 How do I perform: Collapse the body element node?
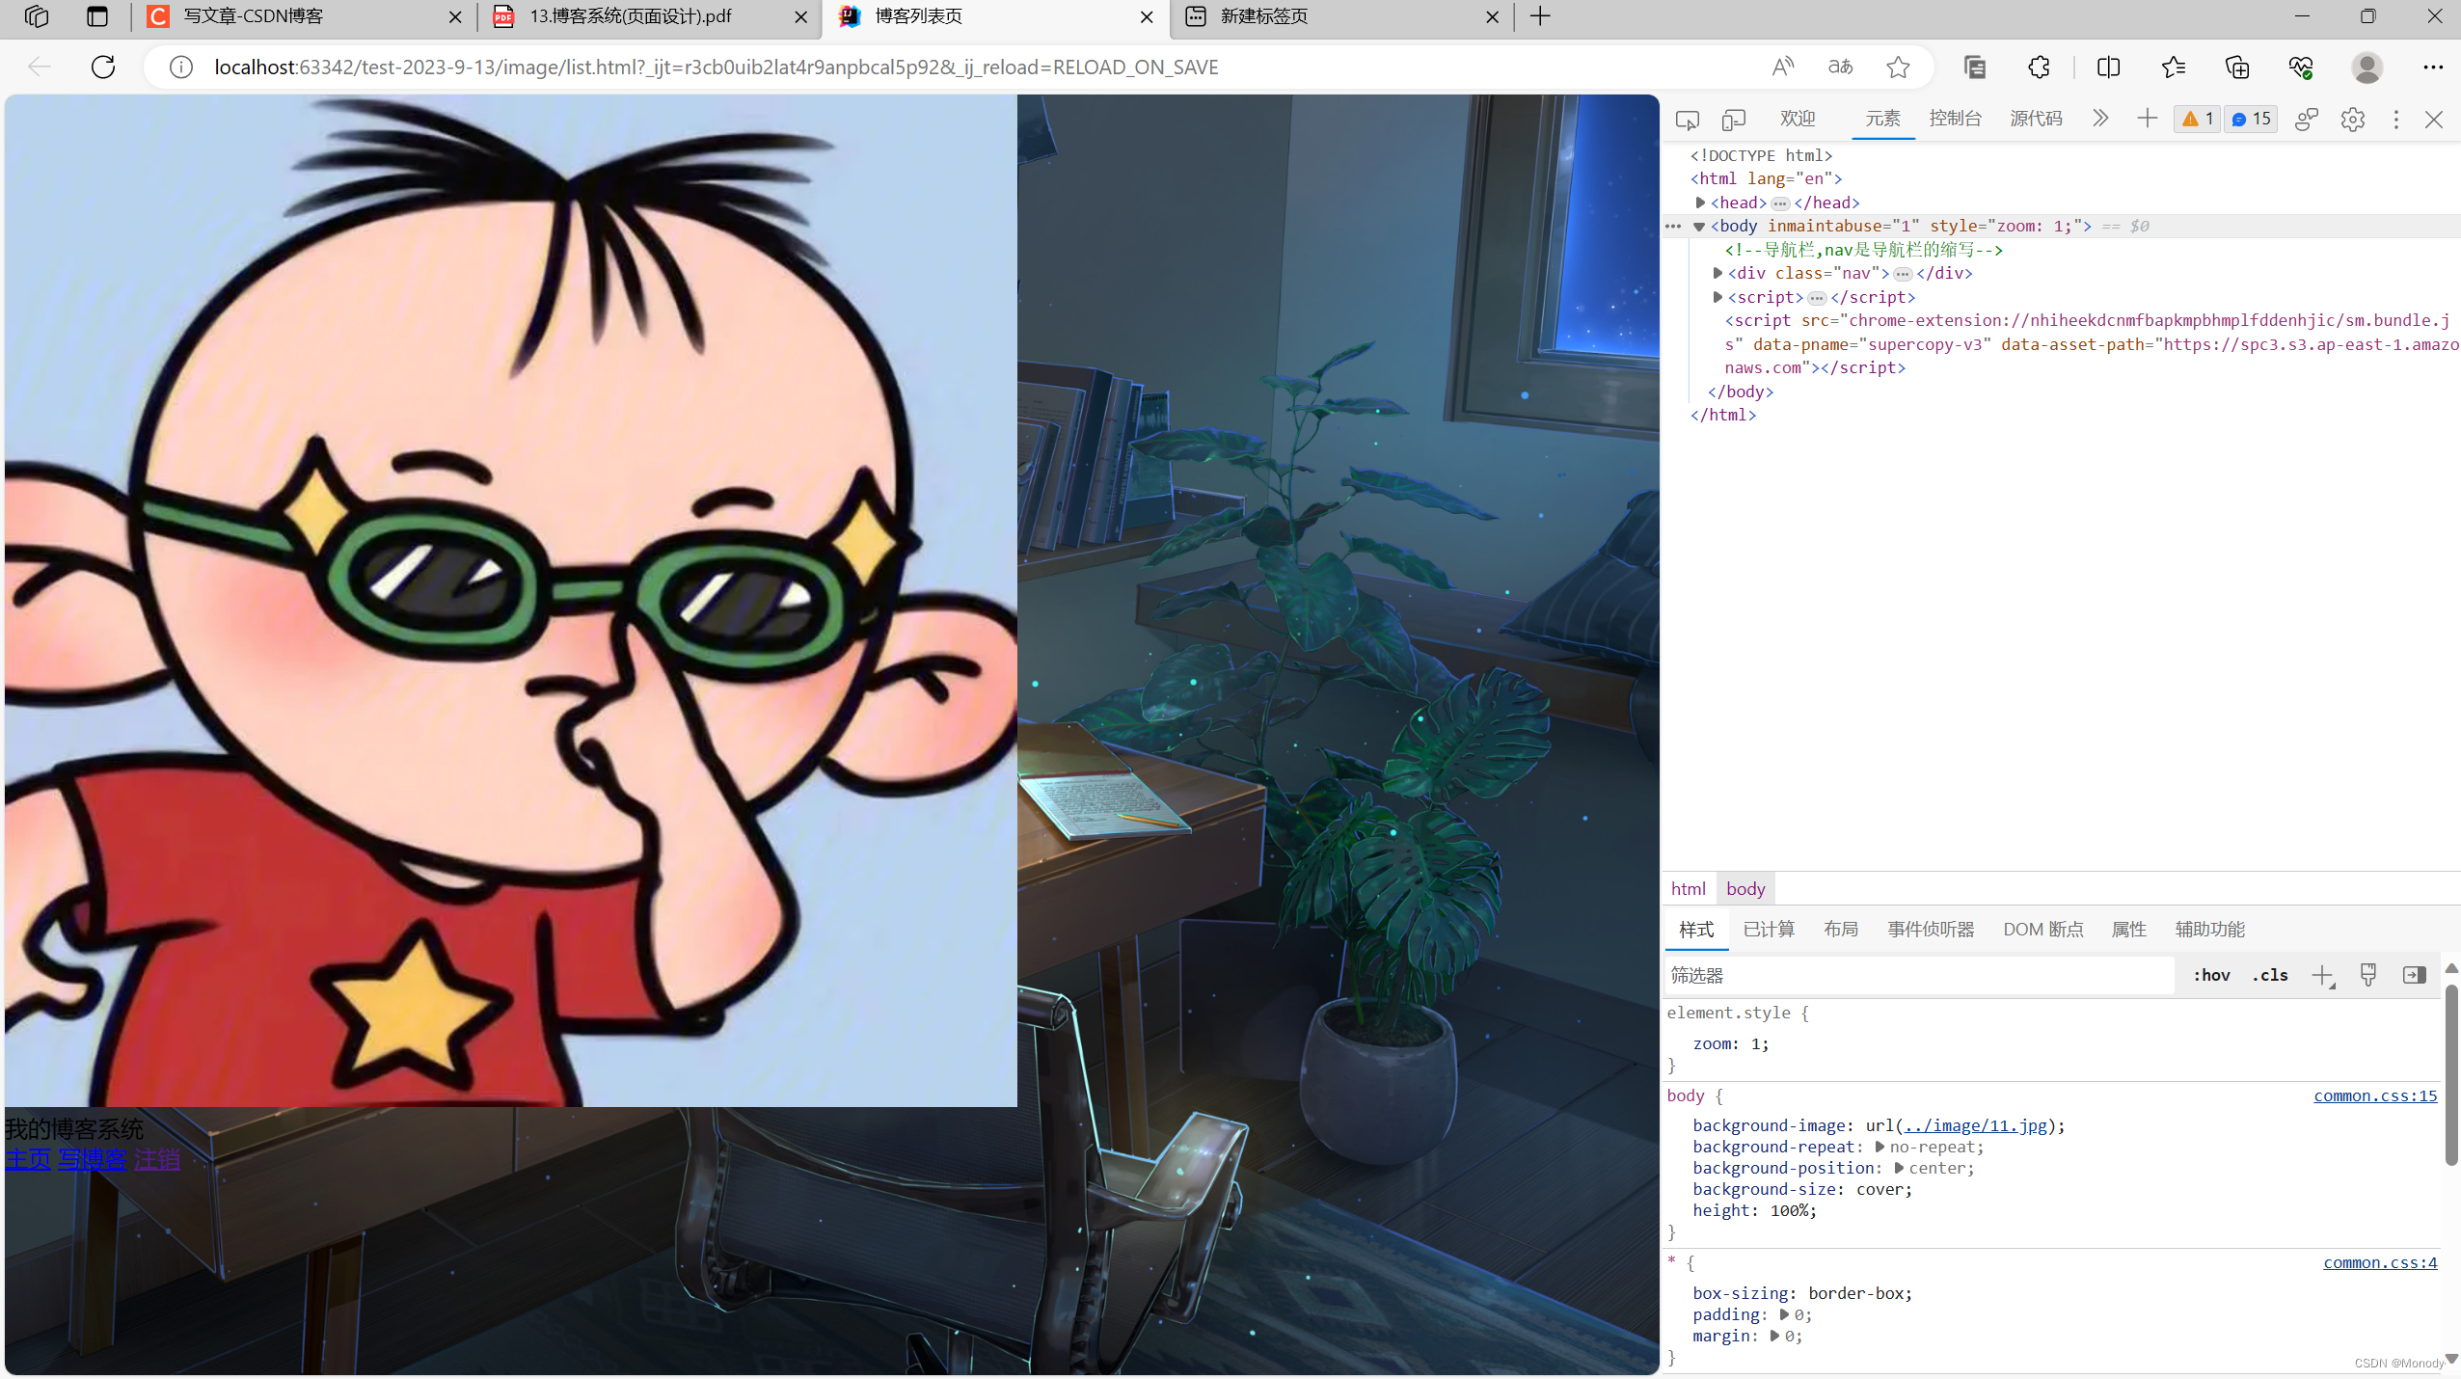pos(1699,227)
